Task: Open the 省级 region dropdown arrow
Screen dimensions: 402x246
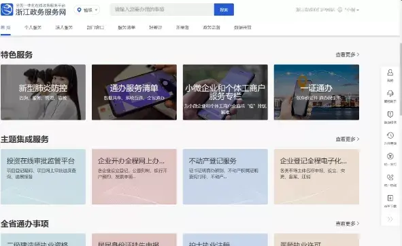Action: point(96,10)
